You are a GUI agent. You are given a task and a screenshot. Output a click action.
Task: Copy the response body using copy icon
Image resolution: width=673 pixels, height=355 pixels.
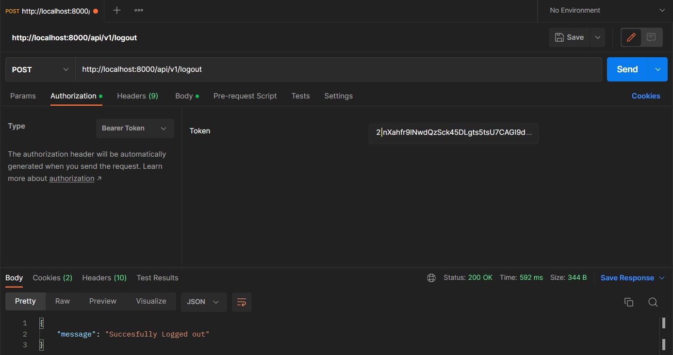coord(628,302)
